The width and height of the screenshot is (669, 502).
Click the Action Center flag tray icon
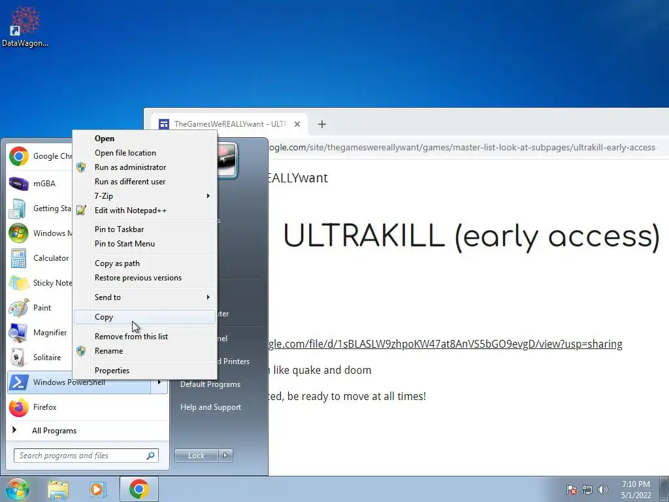coord(572,490)
